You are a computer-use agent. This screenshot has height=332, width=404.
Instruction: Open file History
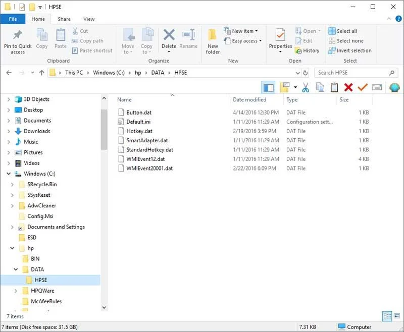click(x=307, y=50)
